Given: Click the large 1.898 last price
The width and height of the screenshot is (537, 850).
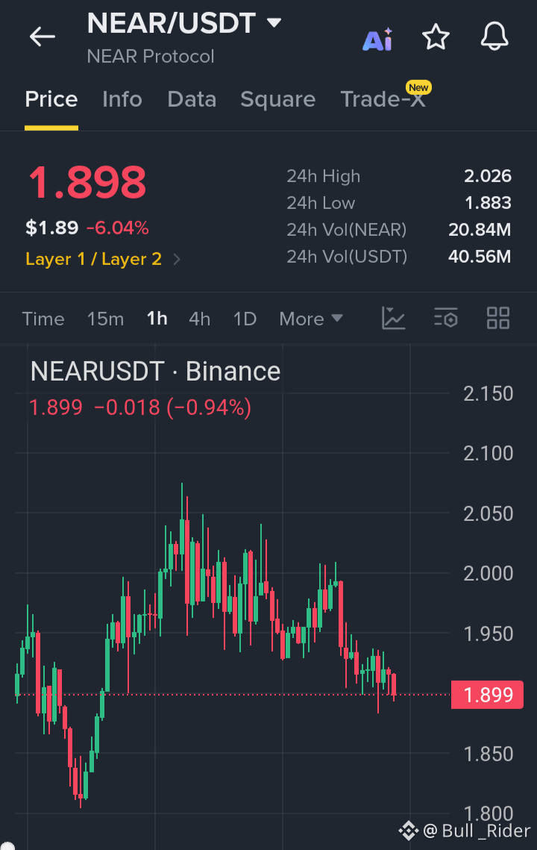Looking at the screenshot, I should pos(87,183).
